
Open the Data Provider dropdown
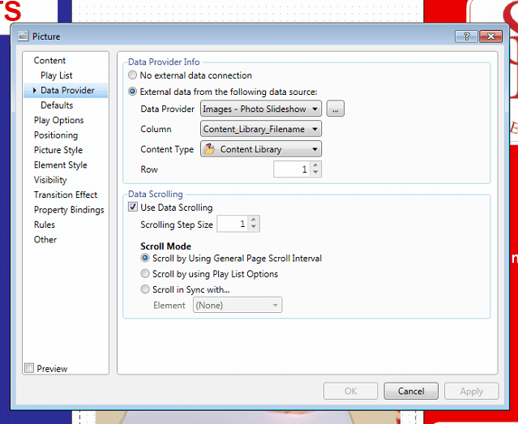tap(261, 109)
